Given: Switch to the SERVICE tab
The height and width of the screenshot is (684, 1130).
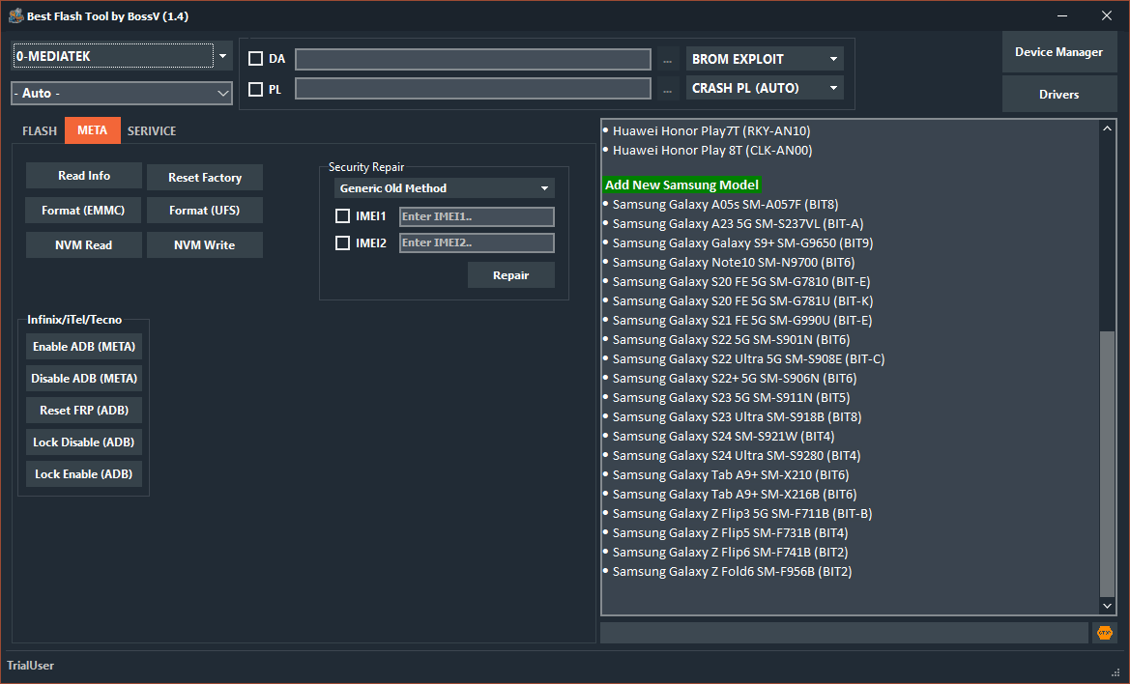Looking at the screenshot, I should [x=151, y=130].
